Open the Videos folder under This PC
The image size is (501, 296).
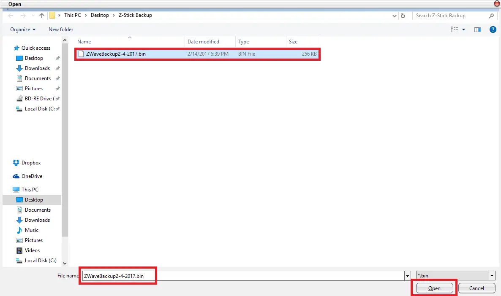[32, 250]
